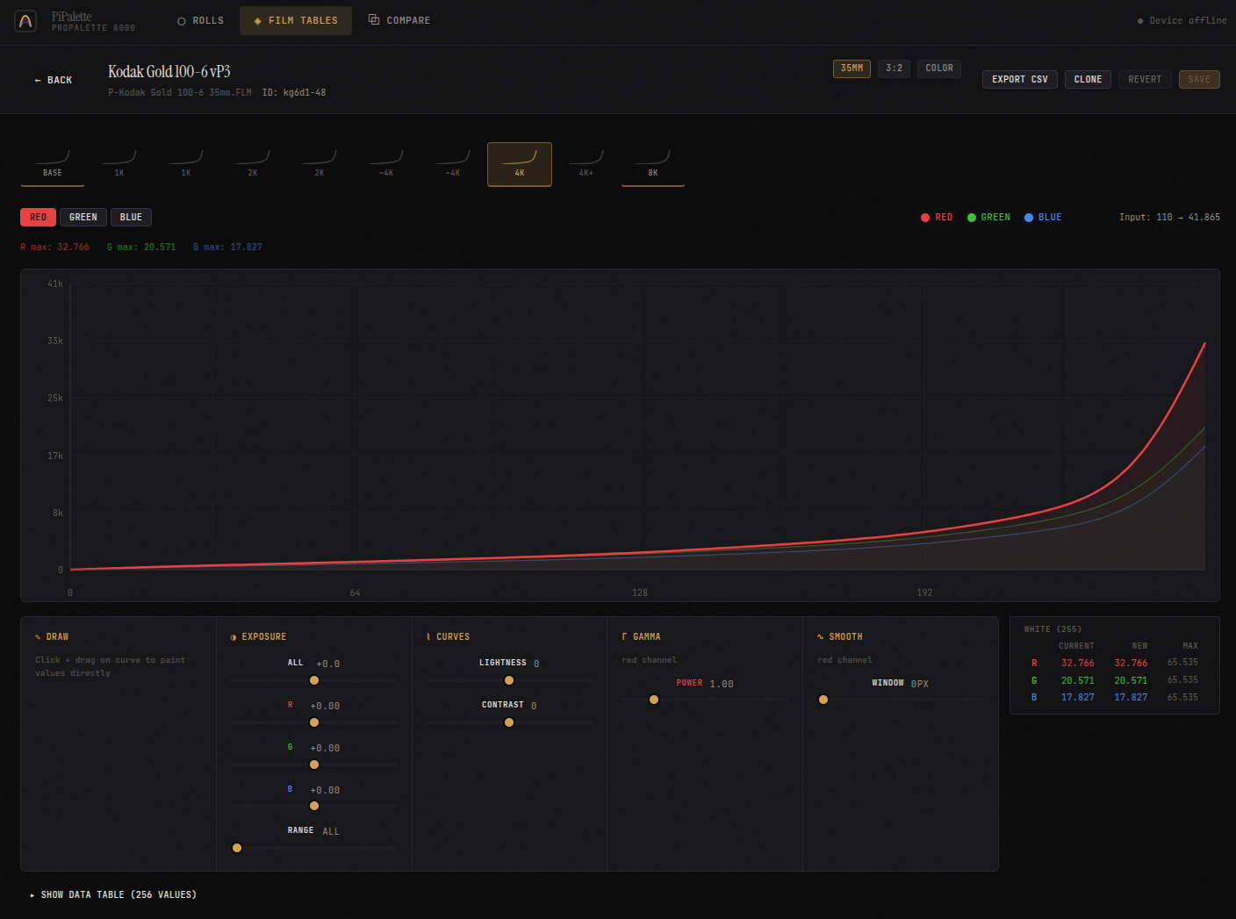This screenshot has height=919, width=1236.
Task: Click the Draw pencil icon
Action: coord(38,637)
